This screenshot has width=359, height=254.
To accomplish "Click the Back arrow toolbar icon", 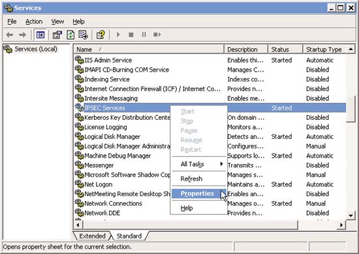I will click(x=10, y=35).
